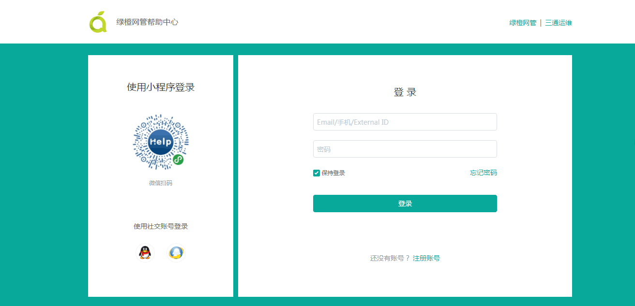This screenshot has width=635, height=306.
Task: Click the Help mini-program QR code
Action: click(x=161, y=142)
